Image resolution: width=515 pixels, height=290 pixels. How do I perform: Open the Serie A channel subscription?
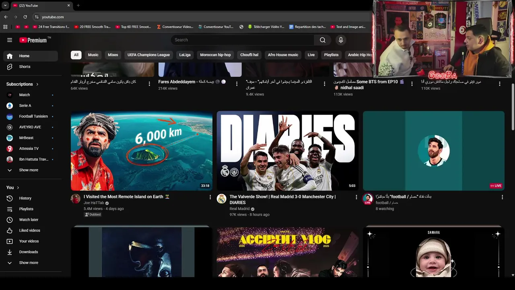point(31,106)
